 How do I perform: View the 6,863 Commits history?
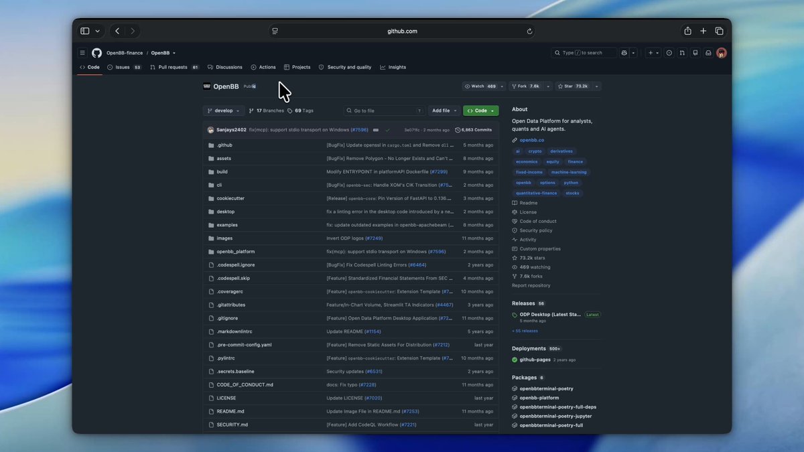474,130
